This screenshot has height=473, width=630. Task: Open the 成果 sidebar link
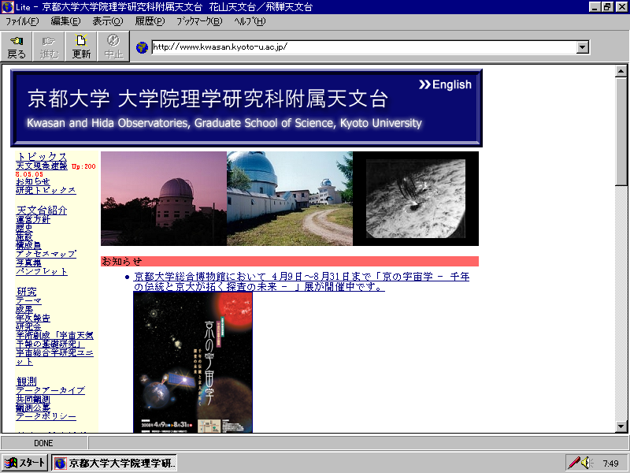[24, 310]
